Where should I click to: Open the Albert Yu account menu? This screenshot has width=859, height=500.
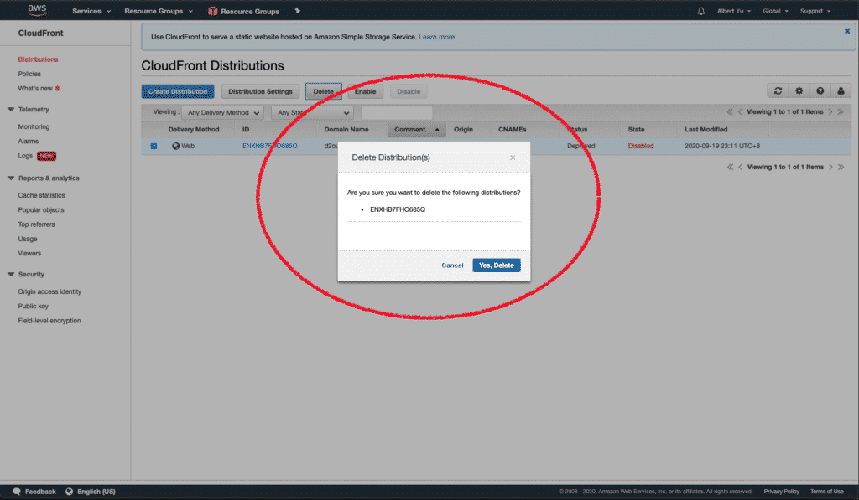[x=734, y=11]
